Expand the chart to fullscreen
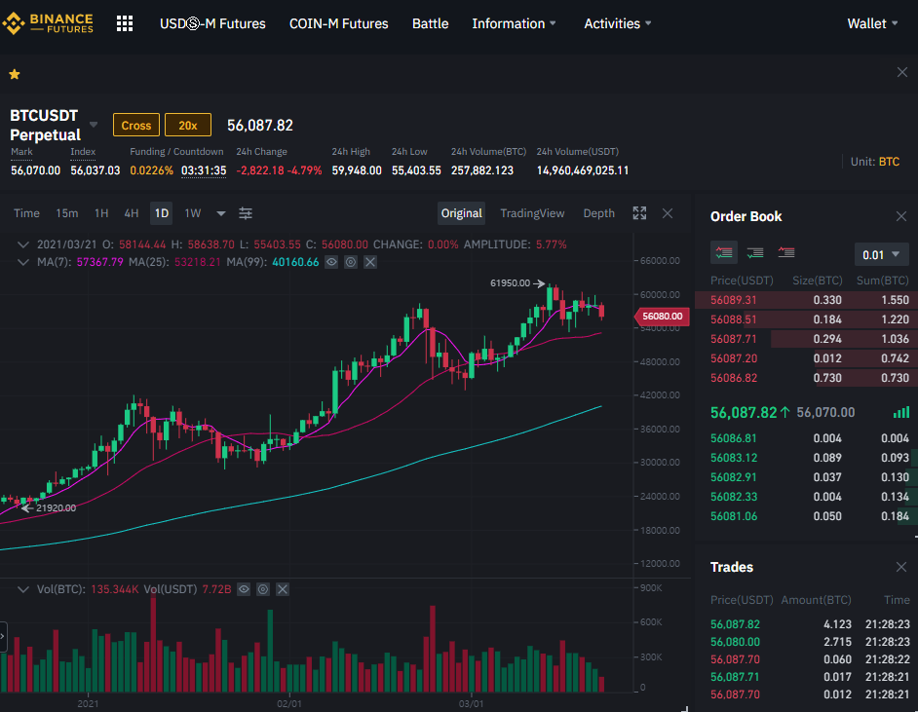The image size is (918, 712). [639, 213]
